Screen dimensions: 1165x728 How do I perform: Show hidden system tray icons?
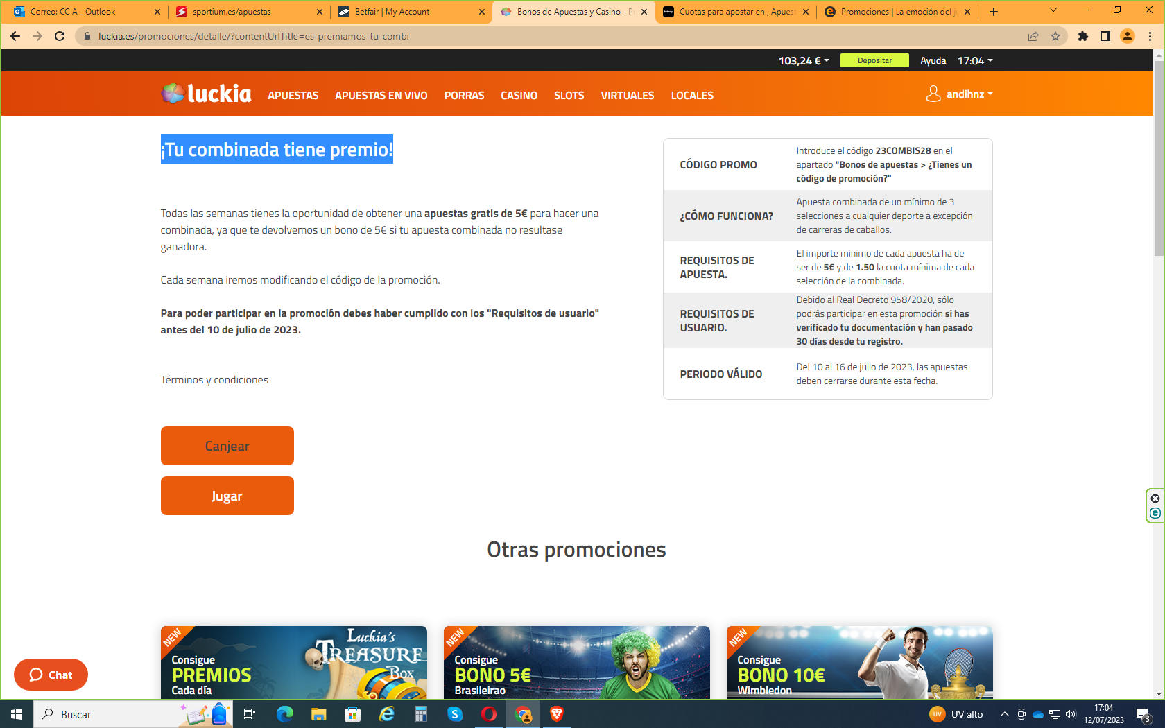click(x=1004, y=714)
